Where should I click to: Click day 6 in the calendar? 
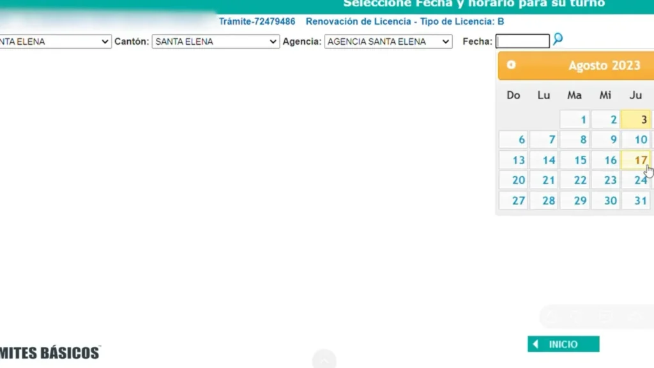click(x=513, y=140)
